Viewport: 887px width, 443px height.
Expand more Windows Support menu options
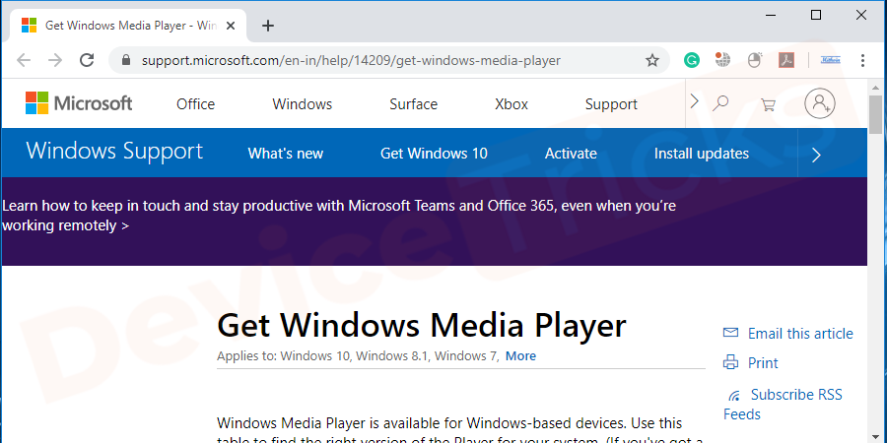815,154
